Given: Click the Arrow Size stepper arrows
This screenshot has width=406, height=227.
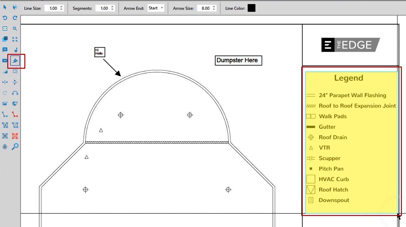Looking at the screenshot, I should point(214,8).
